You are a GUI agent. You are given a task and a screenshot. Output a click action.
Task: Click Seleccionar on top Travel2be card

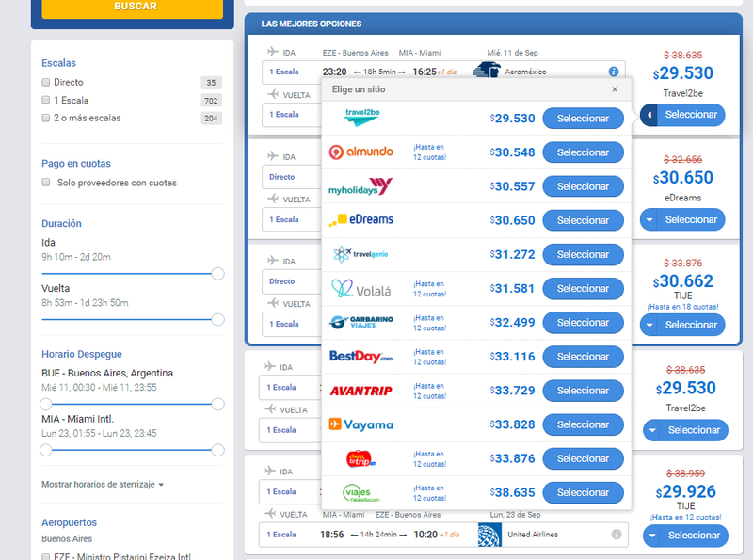[x=691, y=115]
